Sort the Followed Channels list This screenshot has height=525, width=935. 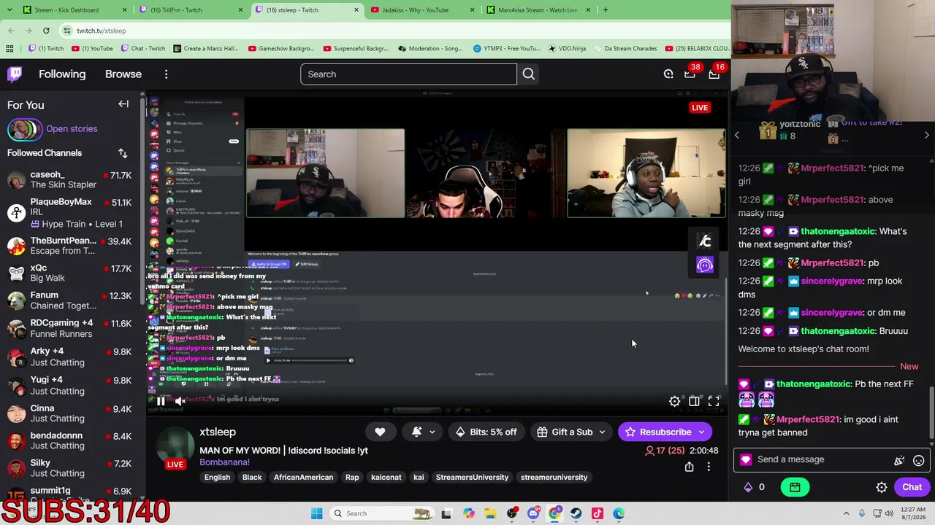tap(123, 153)
